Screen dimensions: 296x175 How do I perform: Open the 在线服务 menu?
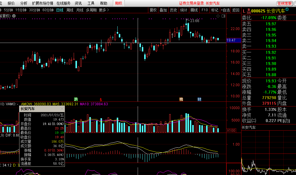[63, 3]
